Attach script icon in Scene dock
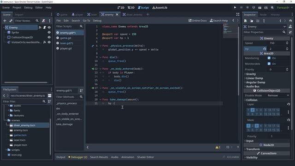Viewport: 295px width, 166px height. click(x=43, y=21)
